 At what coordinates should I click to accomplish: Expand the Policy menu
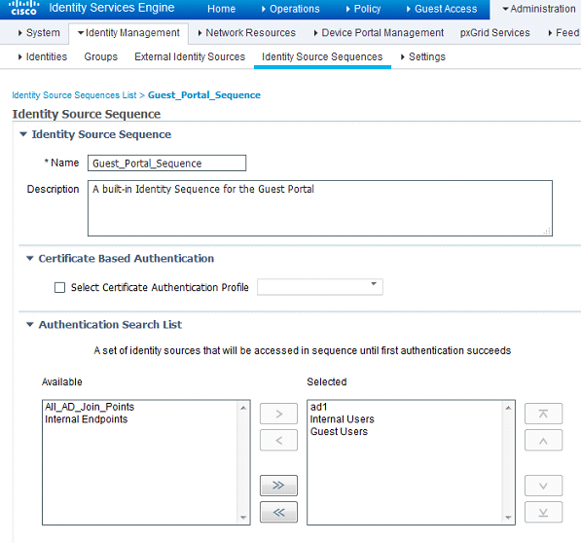point(363,9)
